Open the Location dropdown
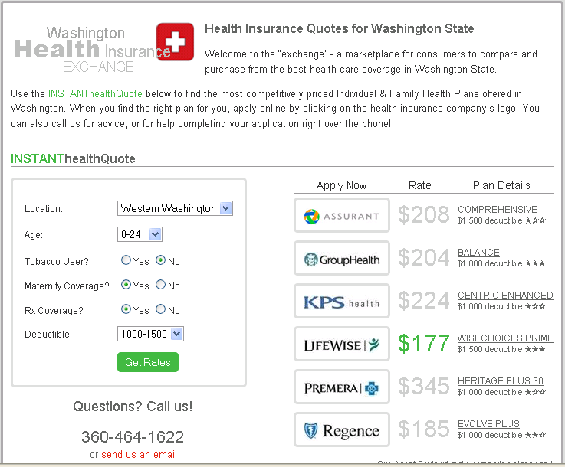Viewport: 565px width, 467px height. coord(176,208)
